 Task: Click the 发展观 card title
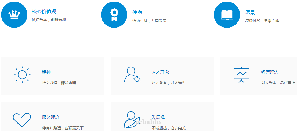[158, 117]
